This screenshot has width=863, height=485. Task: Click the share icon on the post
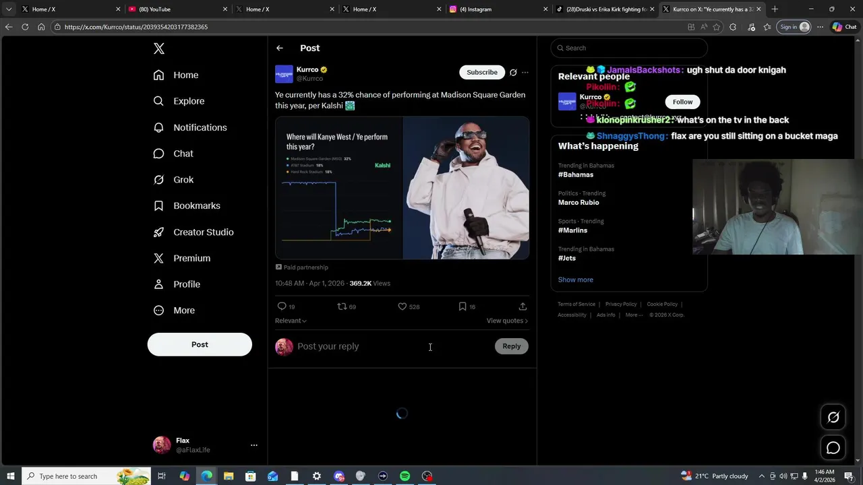click(x=523, y=306)
